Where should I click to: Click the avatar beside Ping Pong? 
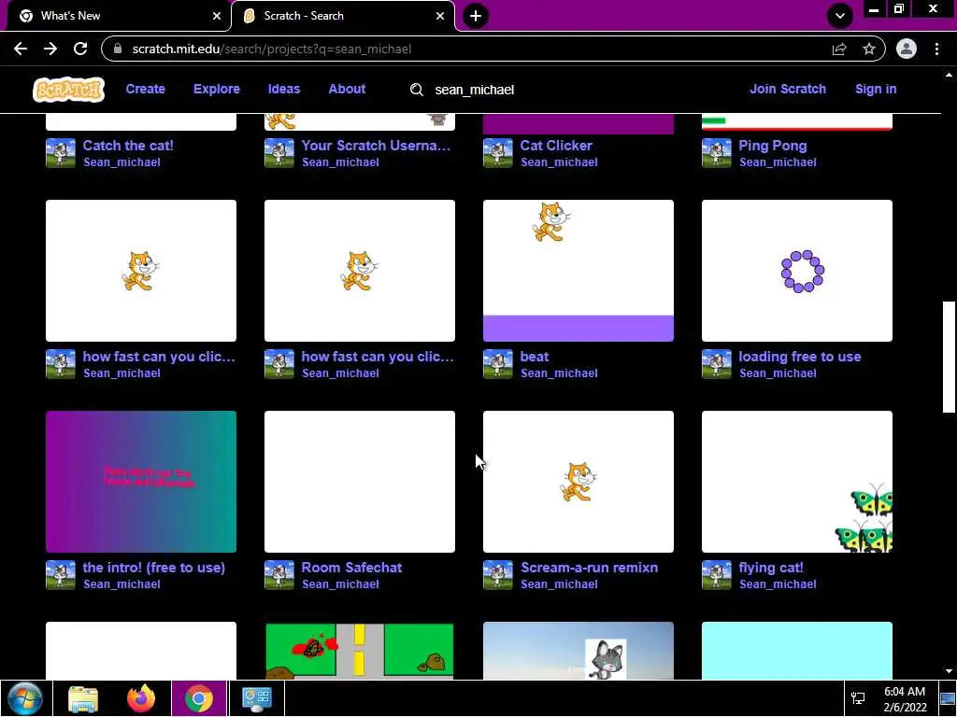(x=717, y=153)
